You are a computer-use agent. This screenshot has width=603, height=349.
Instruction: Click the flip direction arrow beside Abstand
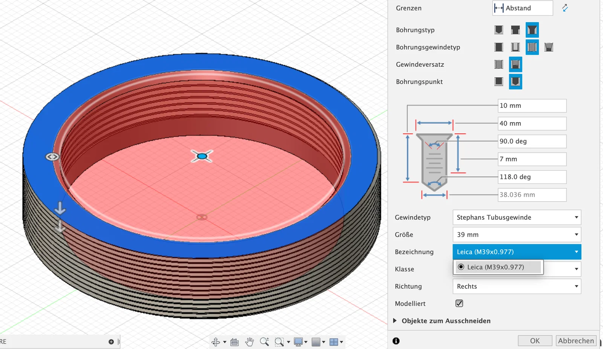coord(565,8)
